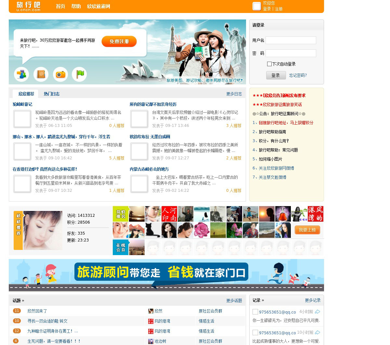Viewport: 390px width, 345px height.
Task: Switch to the 欣欣推荐 tab
Action: (x=26, y=94)
